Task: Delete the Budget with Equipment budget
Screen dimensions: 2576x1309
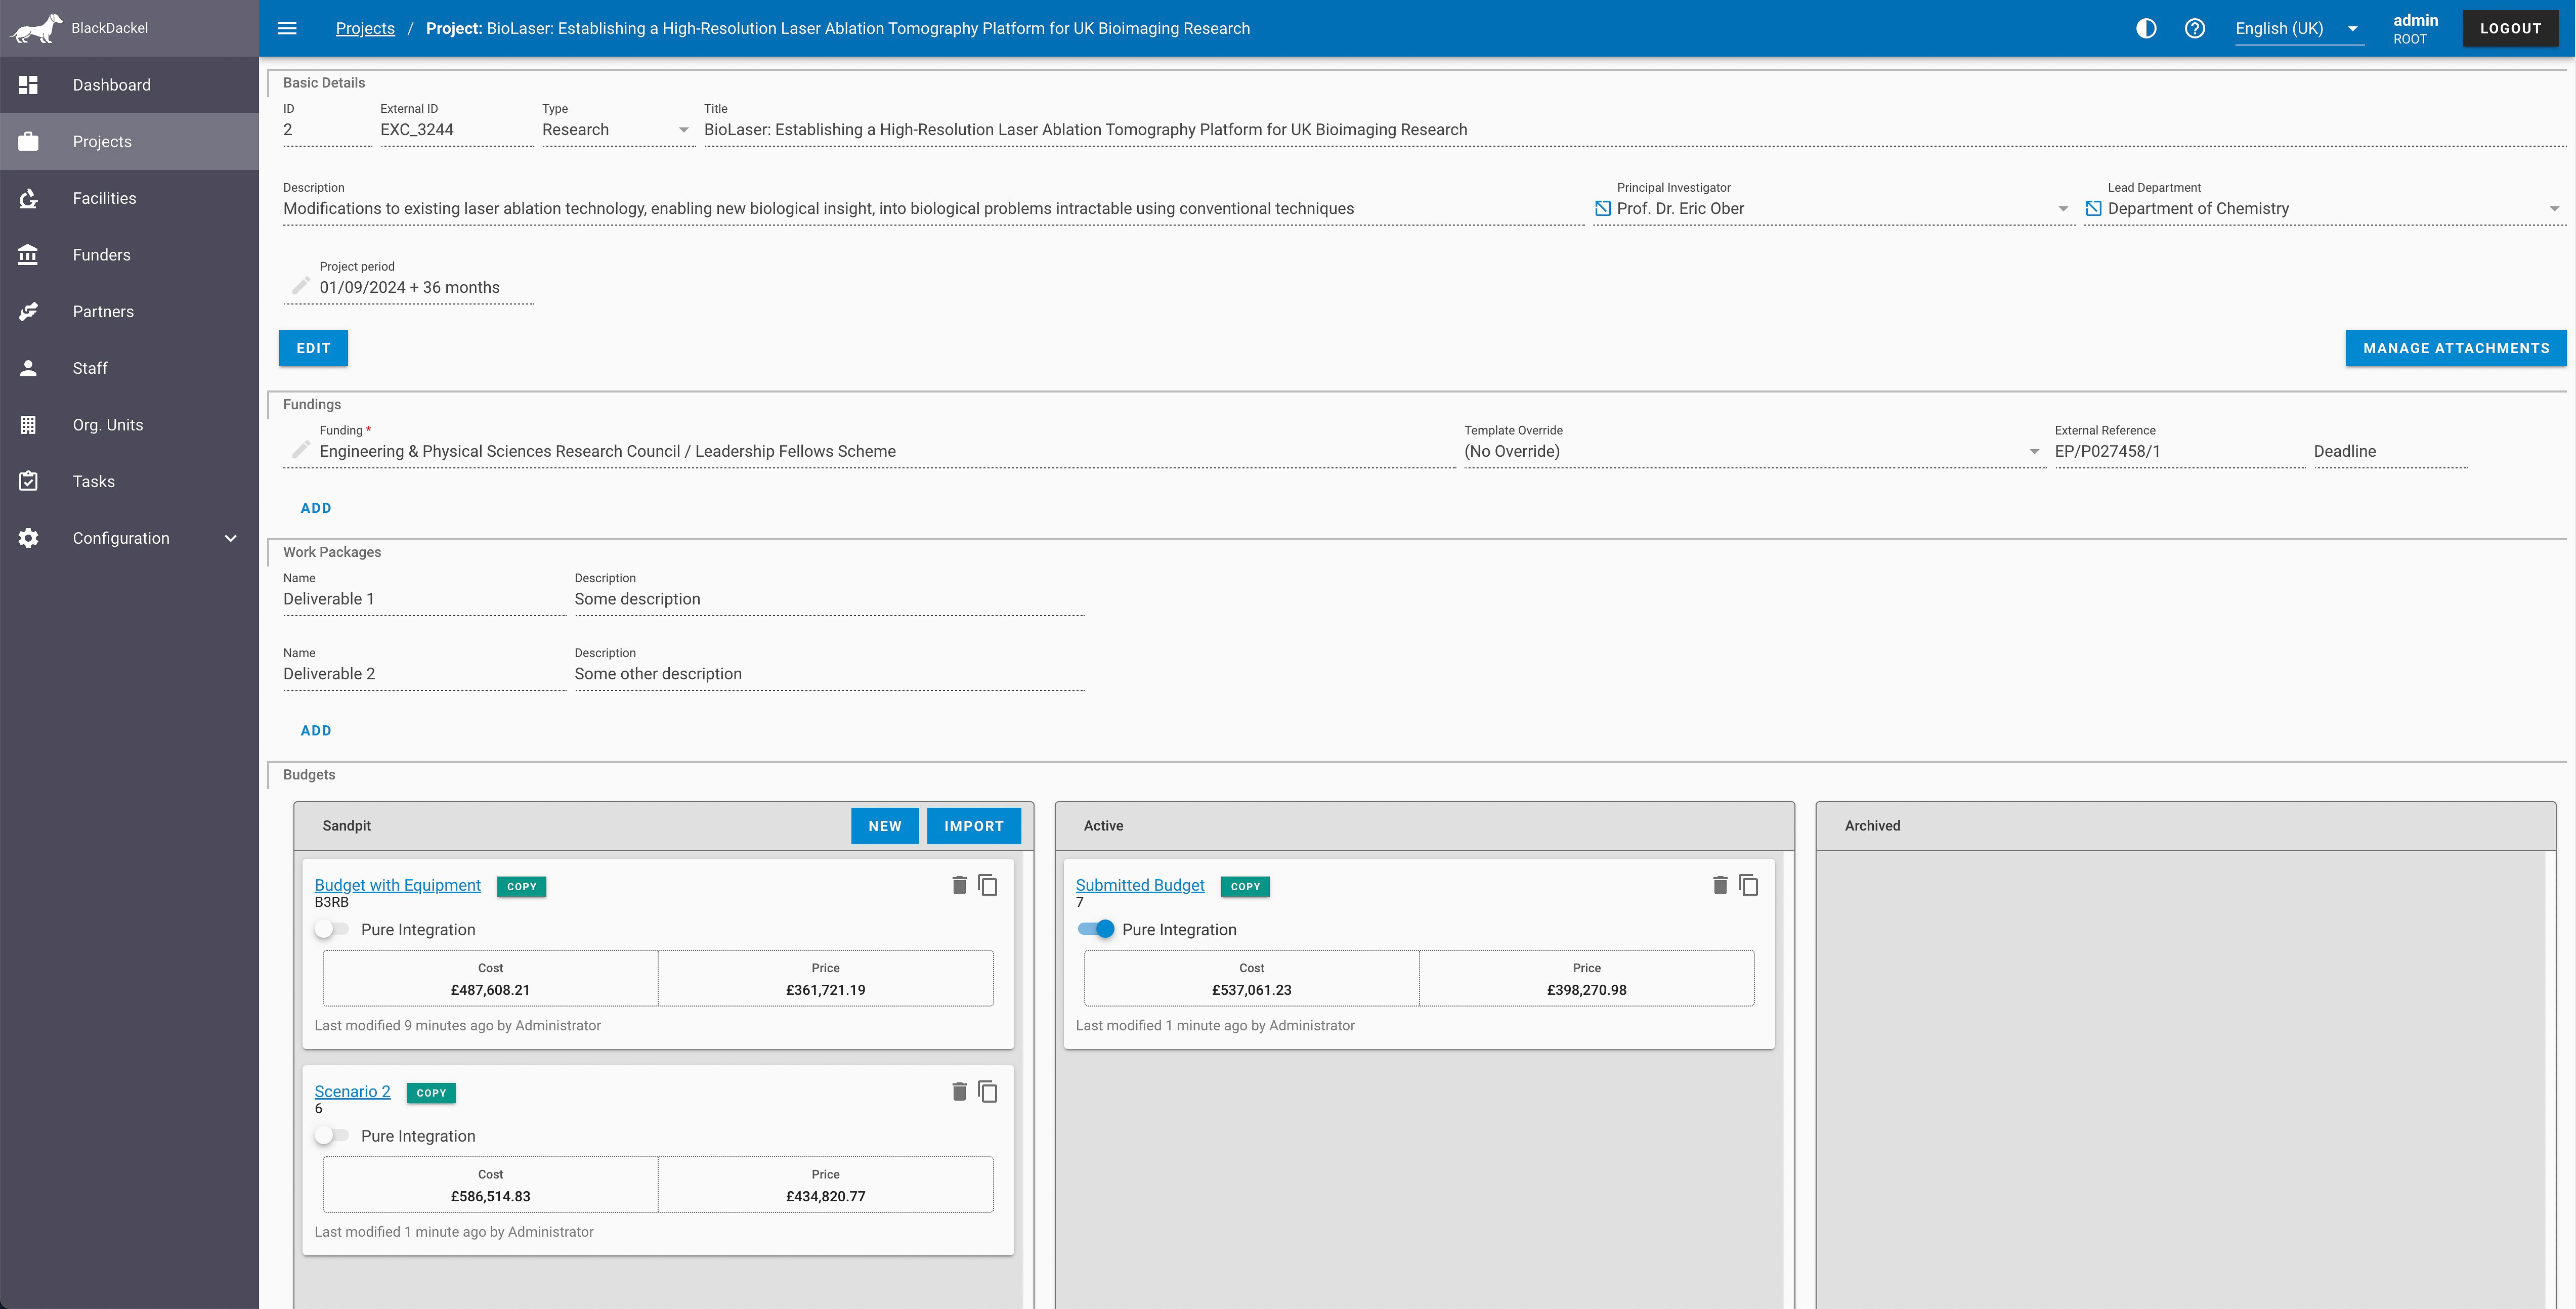Action: (959, 885)
